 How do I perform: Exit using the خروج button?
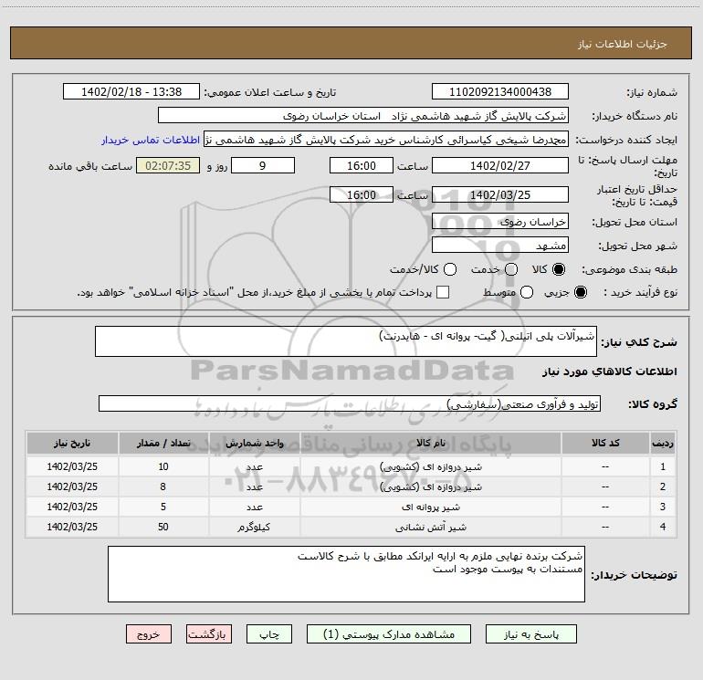pos(149,634)
